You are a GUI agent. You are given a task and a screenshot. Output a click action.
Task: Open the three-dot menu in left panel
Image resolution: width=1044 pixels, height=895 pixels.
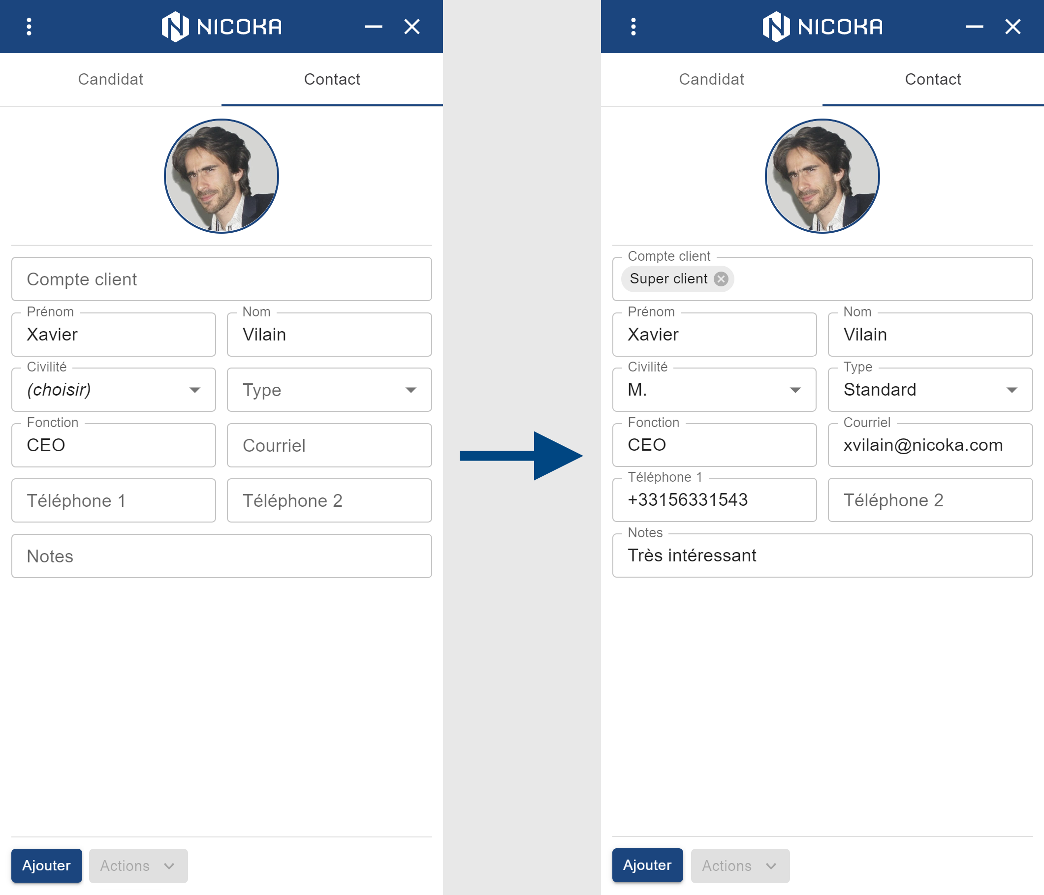(29, 27)
